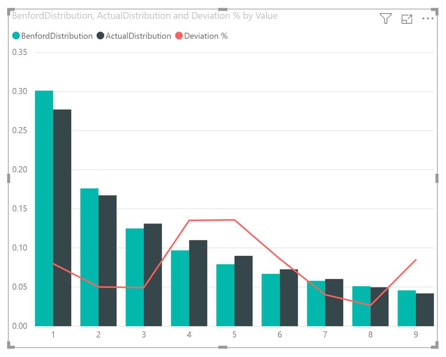Select the teal Benford bar for value 3
This screenshot has height=357, width=446.
135,277
